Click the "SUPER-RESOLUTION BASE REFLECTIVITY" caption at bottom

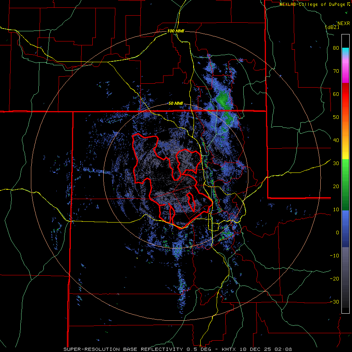[x=123, y=349]
